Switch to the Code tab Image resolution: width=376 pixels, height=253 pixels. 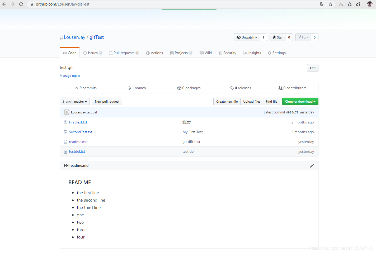point(70,53)
